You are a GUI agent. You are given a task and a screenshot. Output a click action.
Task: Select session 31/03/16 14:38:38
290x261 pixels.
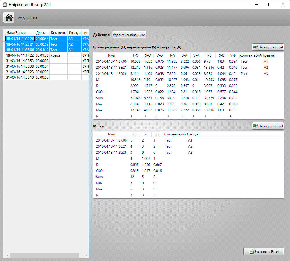(47, 66)
